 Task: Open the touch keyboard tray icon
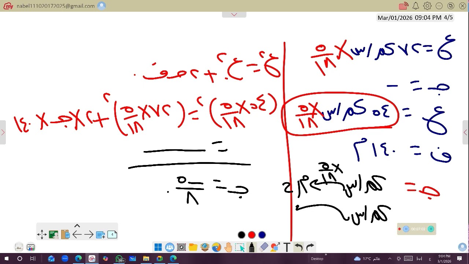point(409,258)
